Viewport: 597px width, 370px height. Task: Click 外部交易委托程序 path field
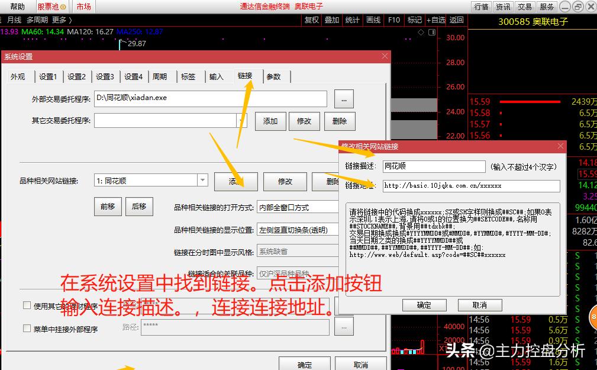point(211,98)
